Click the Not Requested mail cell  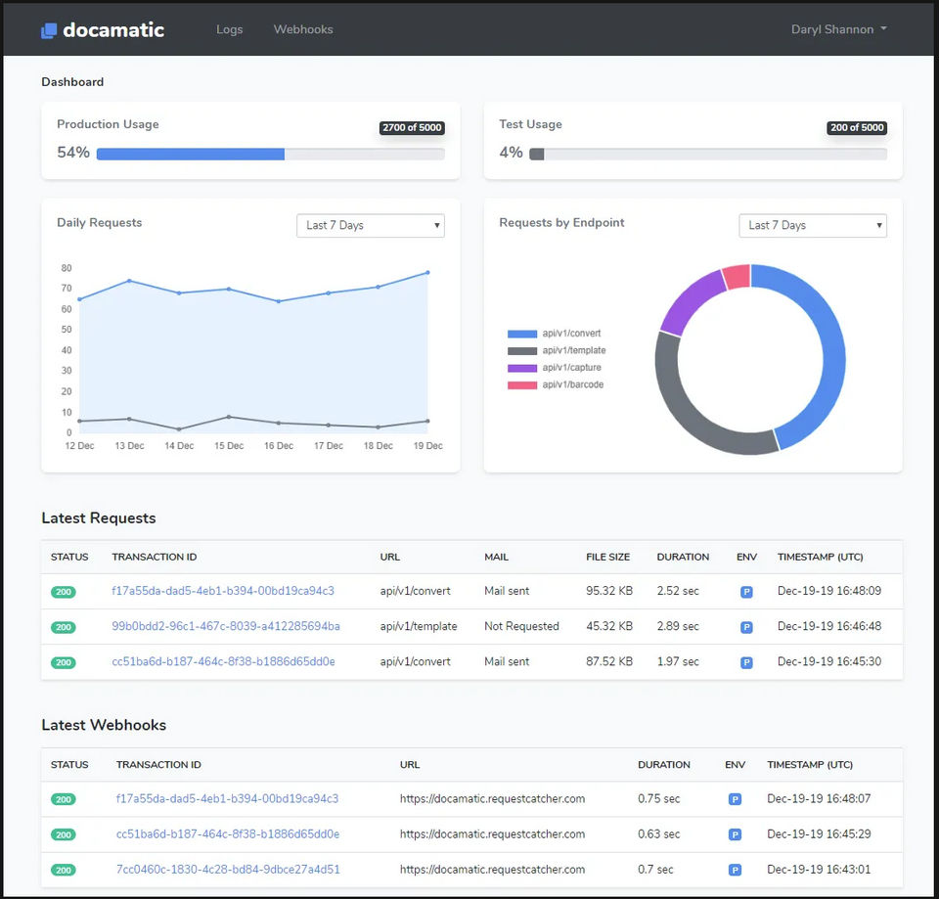click(x=521, y=626)
